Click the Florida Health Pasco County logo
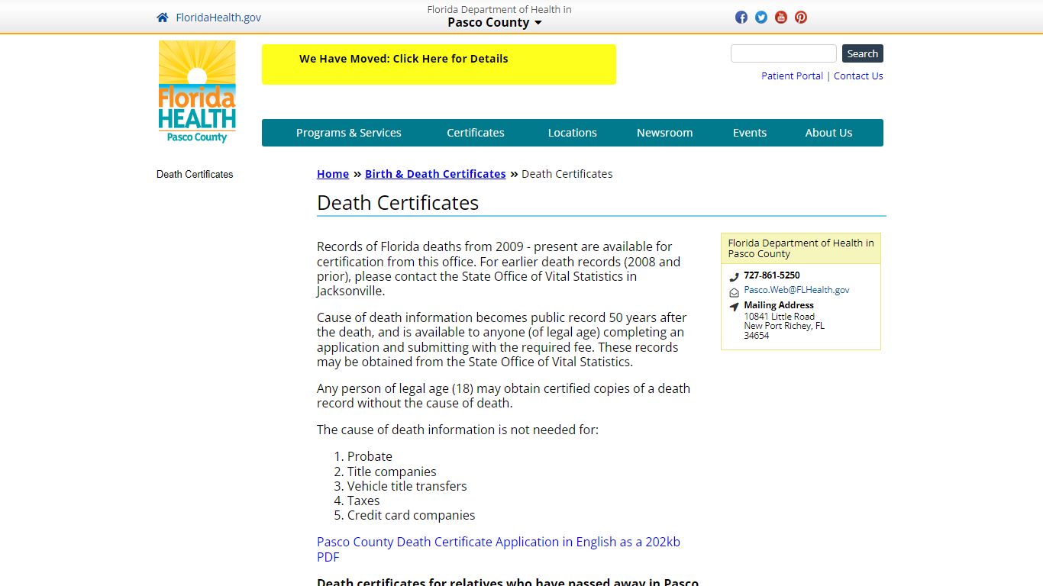Screen dimensions: 1043x586 coord(197,92)
